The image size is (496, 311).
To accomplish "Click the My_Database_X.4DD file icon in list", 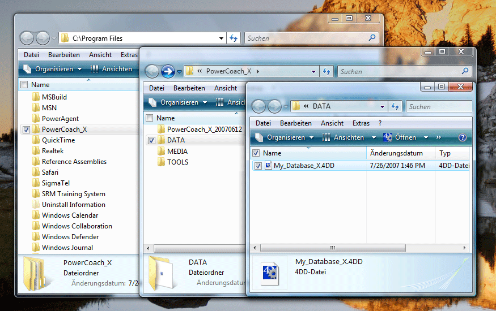I will [x=268, y=165].
